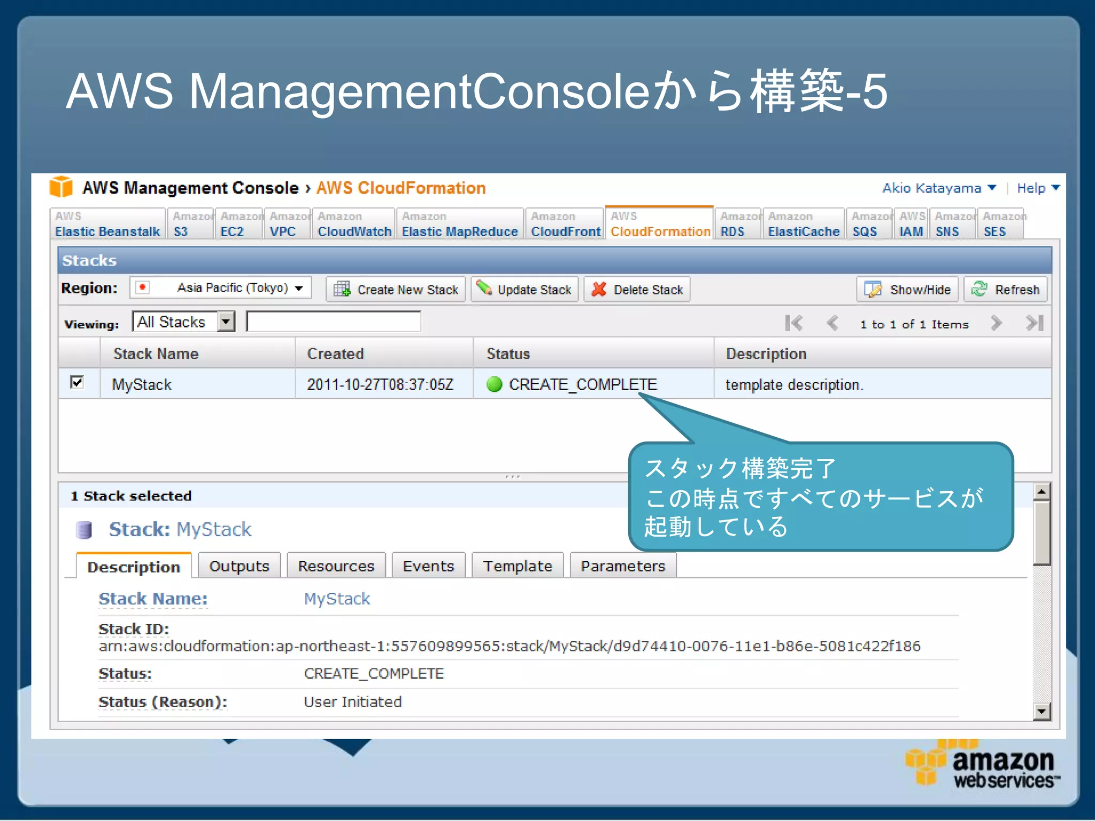Image resolution: width=1095 pixels, height=821 pixels.
Task: Click the detail pane scroll down arrow
Action: [1042, 711]
